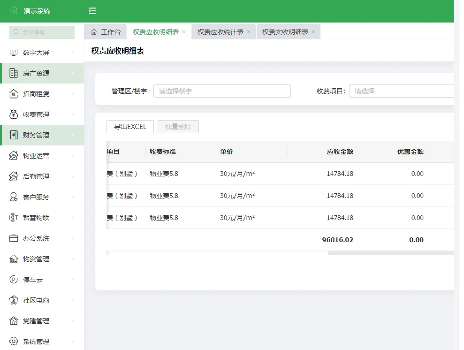Open the 收费项目 请选择 dropdown

pos(402,91)
